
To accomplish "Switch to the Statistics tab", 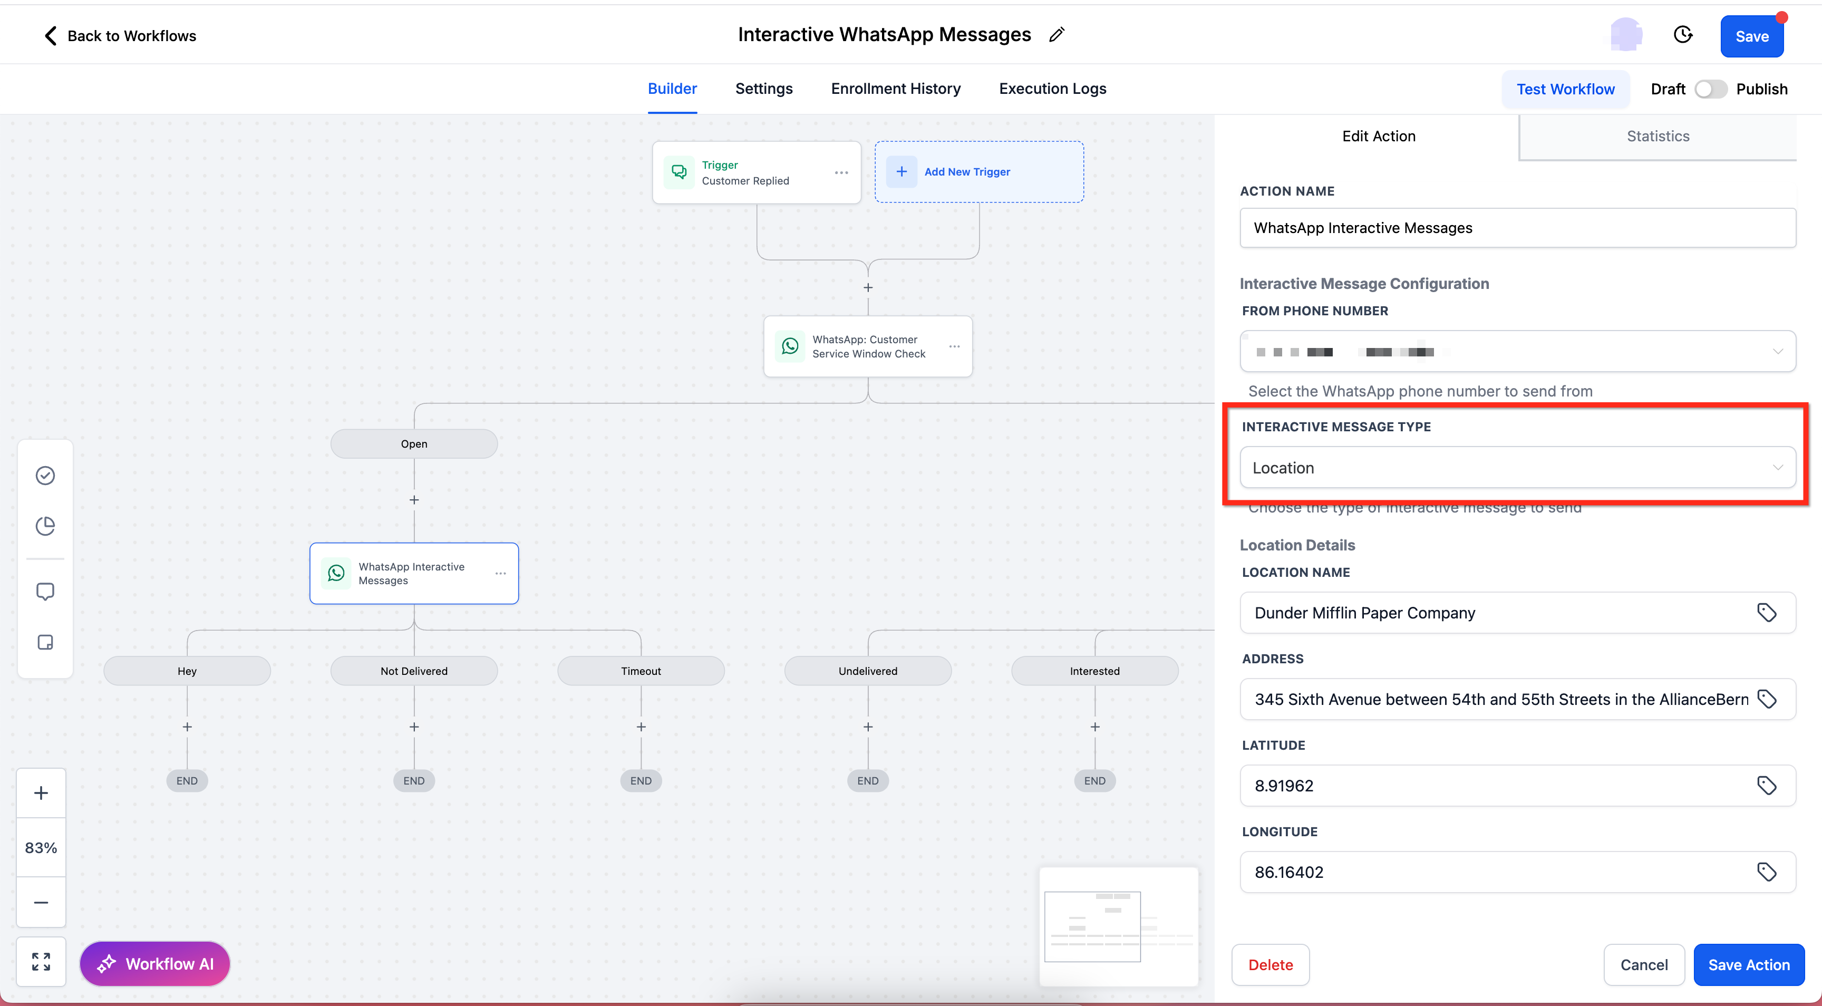I will (1657, 136).
